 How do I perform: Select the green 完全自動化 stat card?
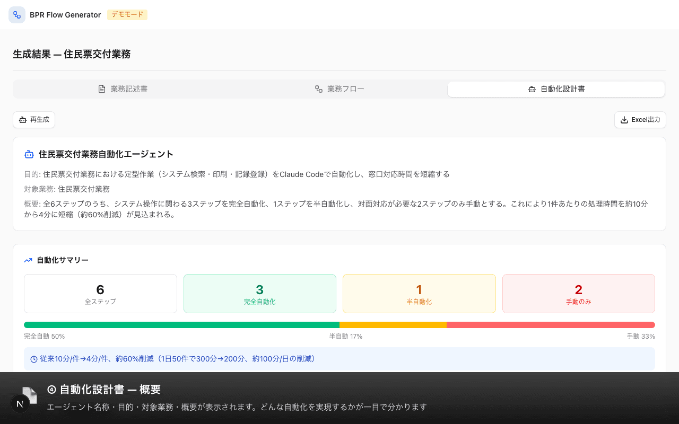pyautogui.click(x=259, y=293)
